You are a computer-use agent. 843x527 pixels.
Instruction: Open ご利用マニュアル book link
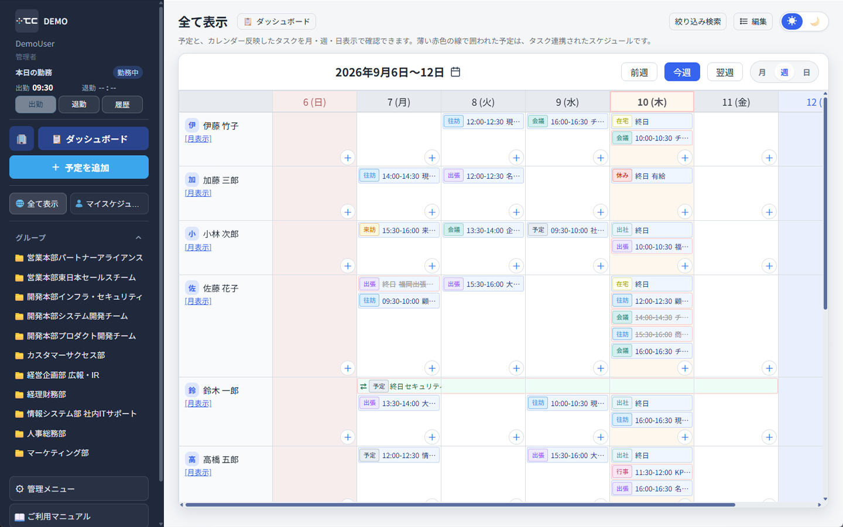pos(79,516)
